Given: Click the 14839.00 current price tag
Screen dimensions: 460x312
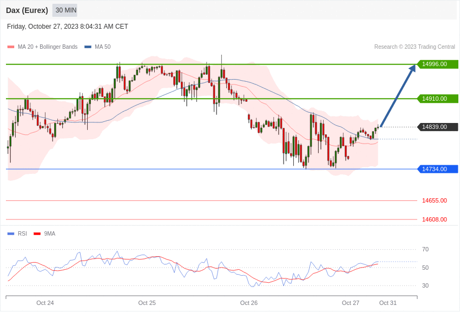Looking at the screenshot, I should pyautogui.click(x=437, y=127).
